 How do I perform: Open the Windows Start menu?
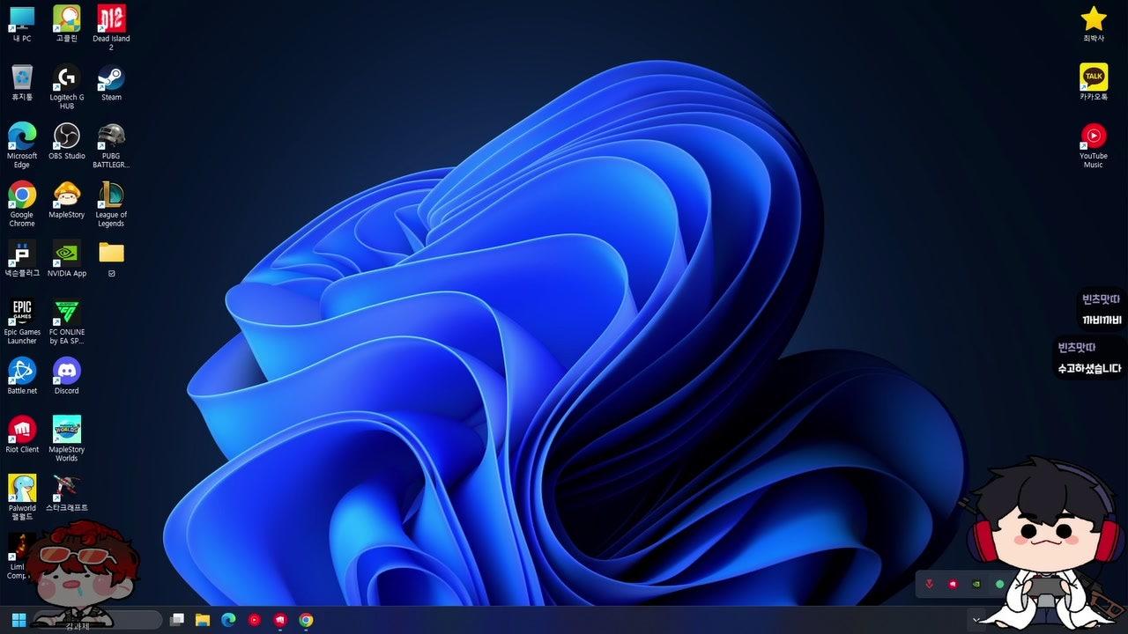click(x=19, y=620)
